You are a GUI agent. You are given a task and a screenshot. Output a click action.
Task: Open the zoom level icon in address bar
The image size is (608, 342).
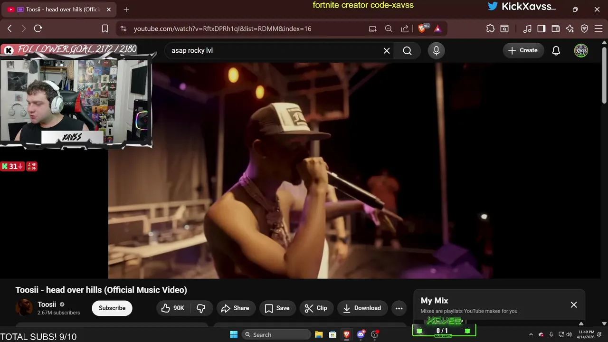[389, 28]
